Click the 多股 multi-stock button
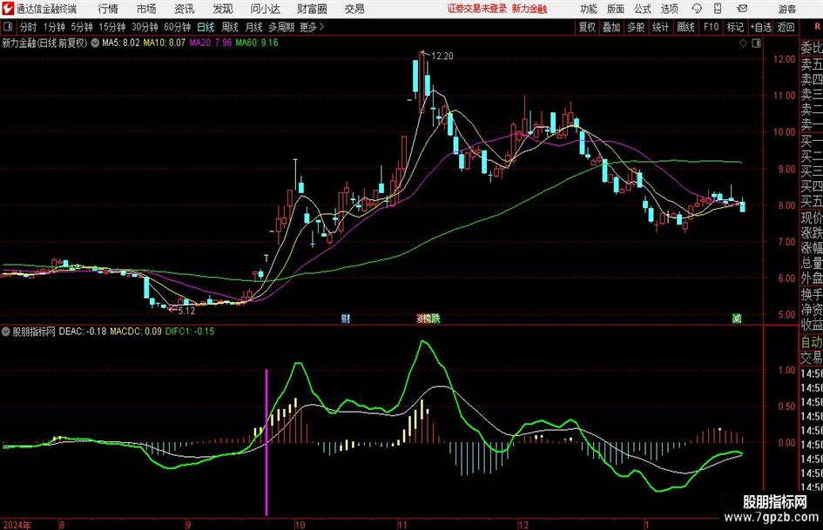The height and width of the screenshot is (530, 823). [636, 27]
